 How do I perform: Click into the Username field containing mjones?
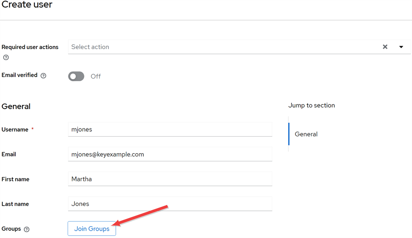pos(170,129)
